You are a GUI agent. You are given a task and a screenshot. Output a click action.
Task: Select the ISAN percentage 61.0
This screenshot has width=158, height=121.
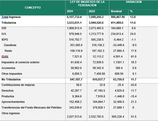coord(134,57)
